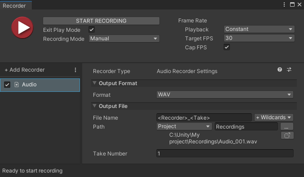
Task: Click the red play record icon
Action: (x=22, y=27)
